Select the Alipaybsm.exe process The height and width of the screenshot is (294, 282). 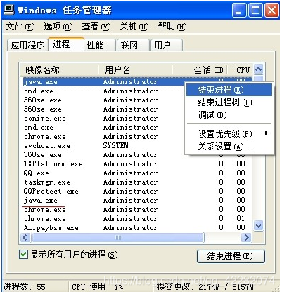pyautogui.click(x=51, y=228)
